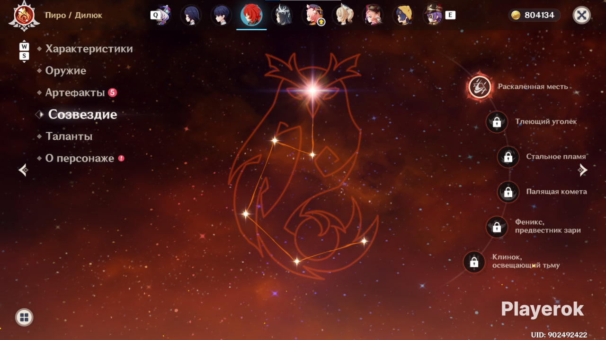Select the red-haired Diluc portrait
Image resolution: width=606 pixels, height=340 pixels.
(x=251, y=15)
